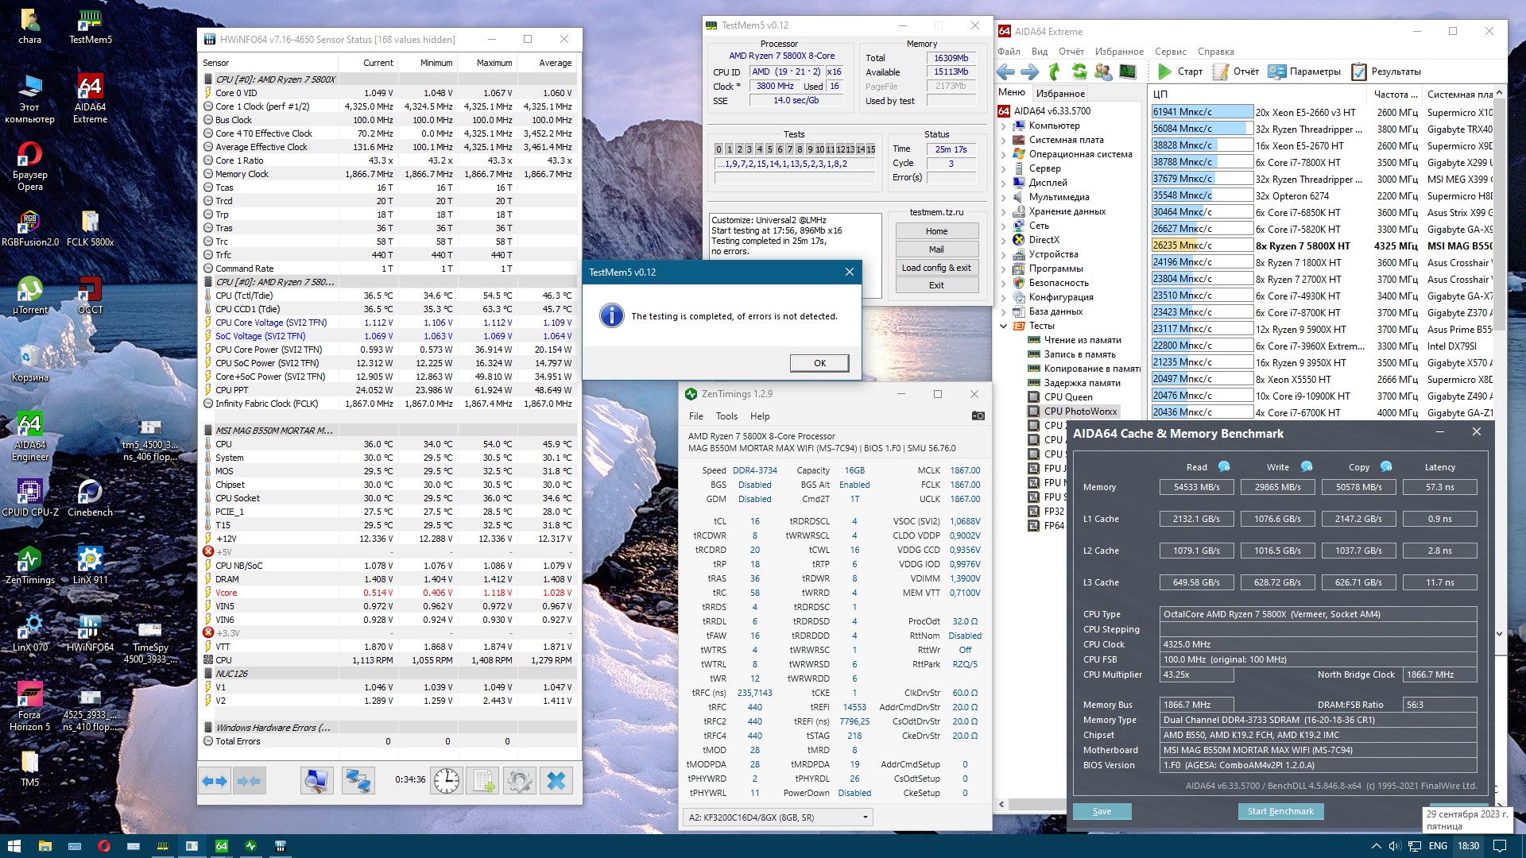Switch to the Избранное tab
Screen dimensions: 1526x858
(x=1060, y=93)
